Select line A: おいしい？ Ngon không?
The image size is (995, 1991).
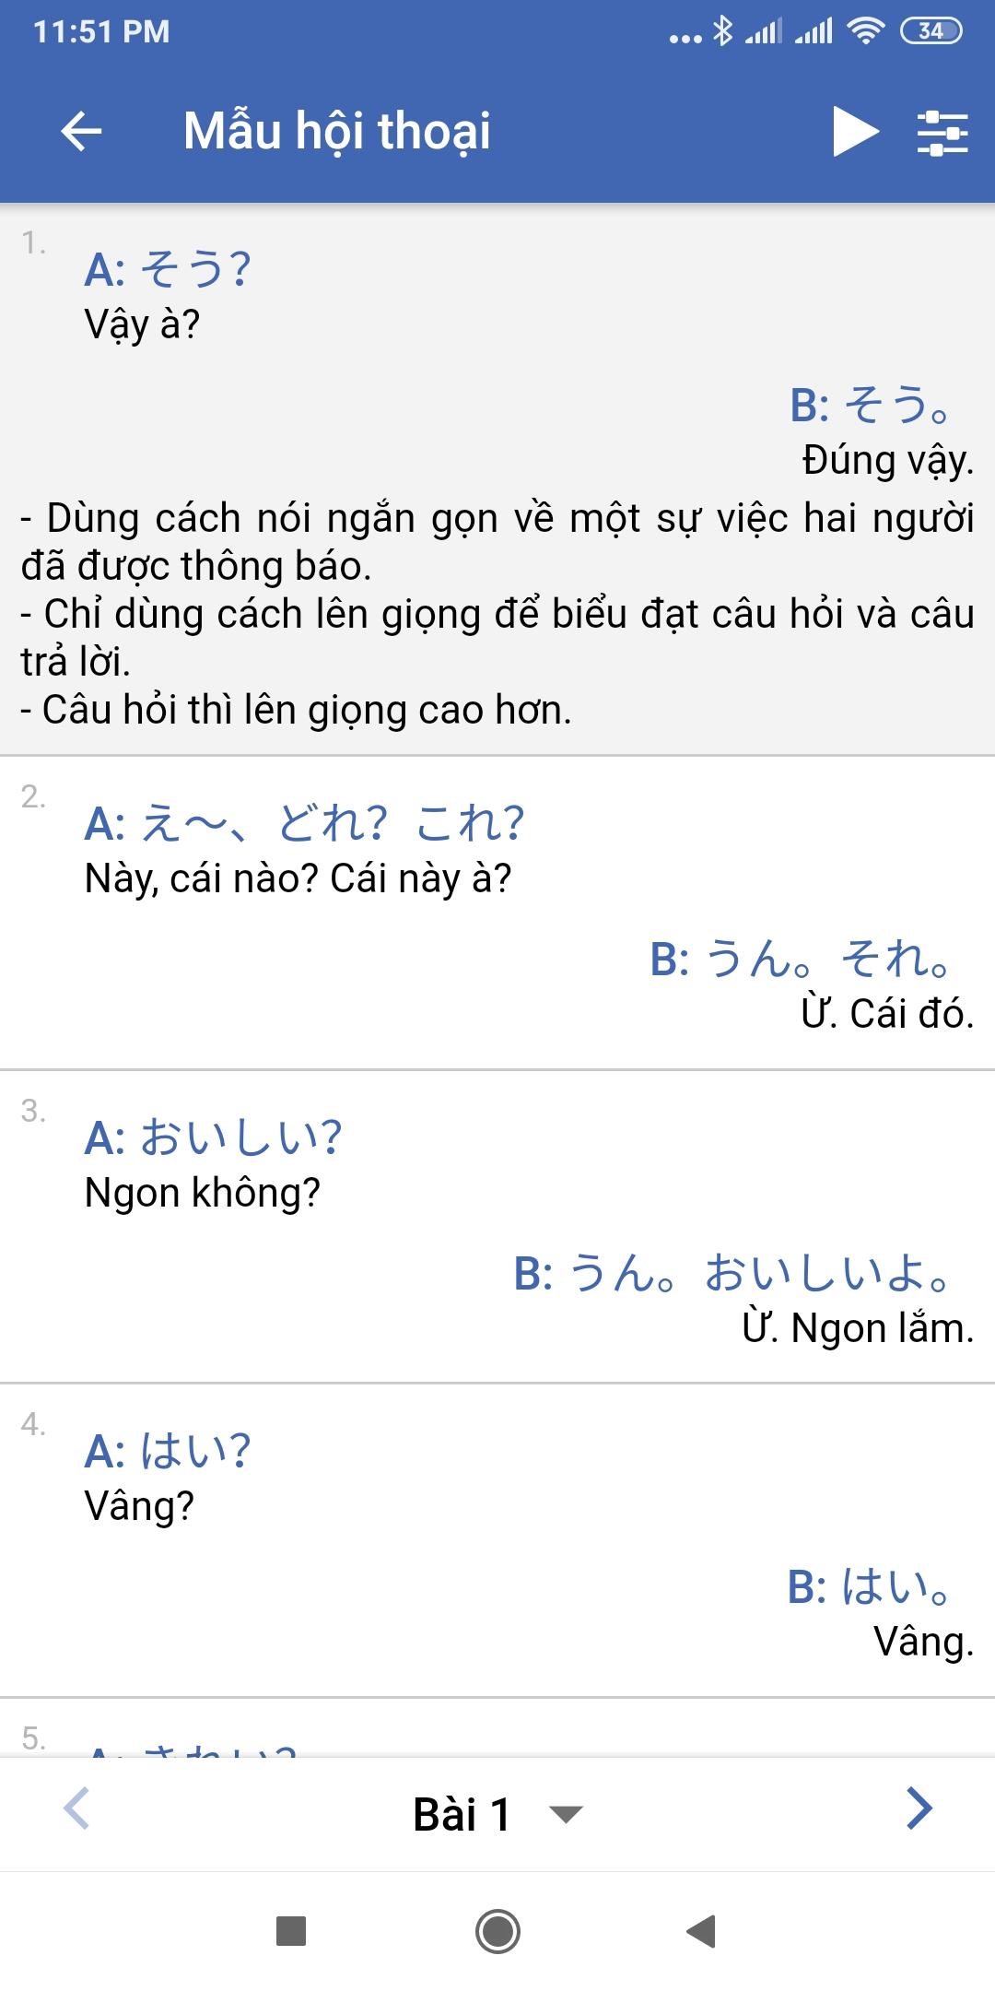tap(213, 1163)
